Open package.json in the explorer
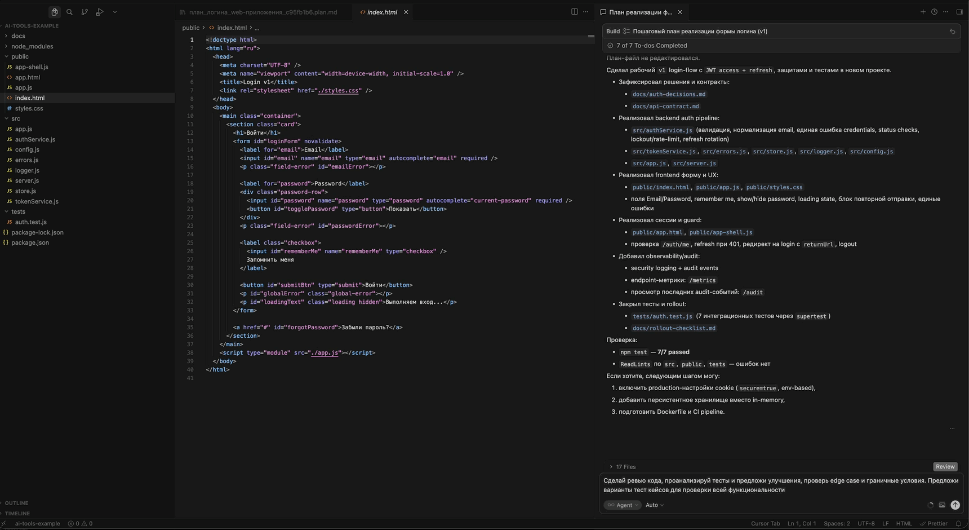Viewport: 969px width, 530px height. click(30, 242)
